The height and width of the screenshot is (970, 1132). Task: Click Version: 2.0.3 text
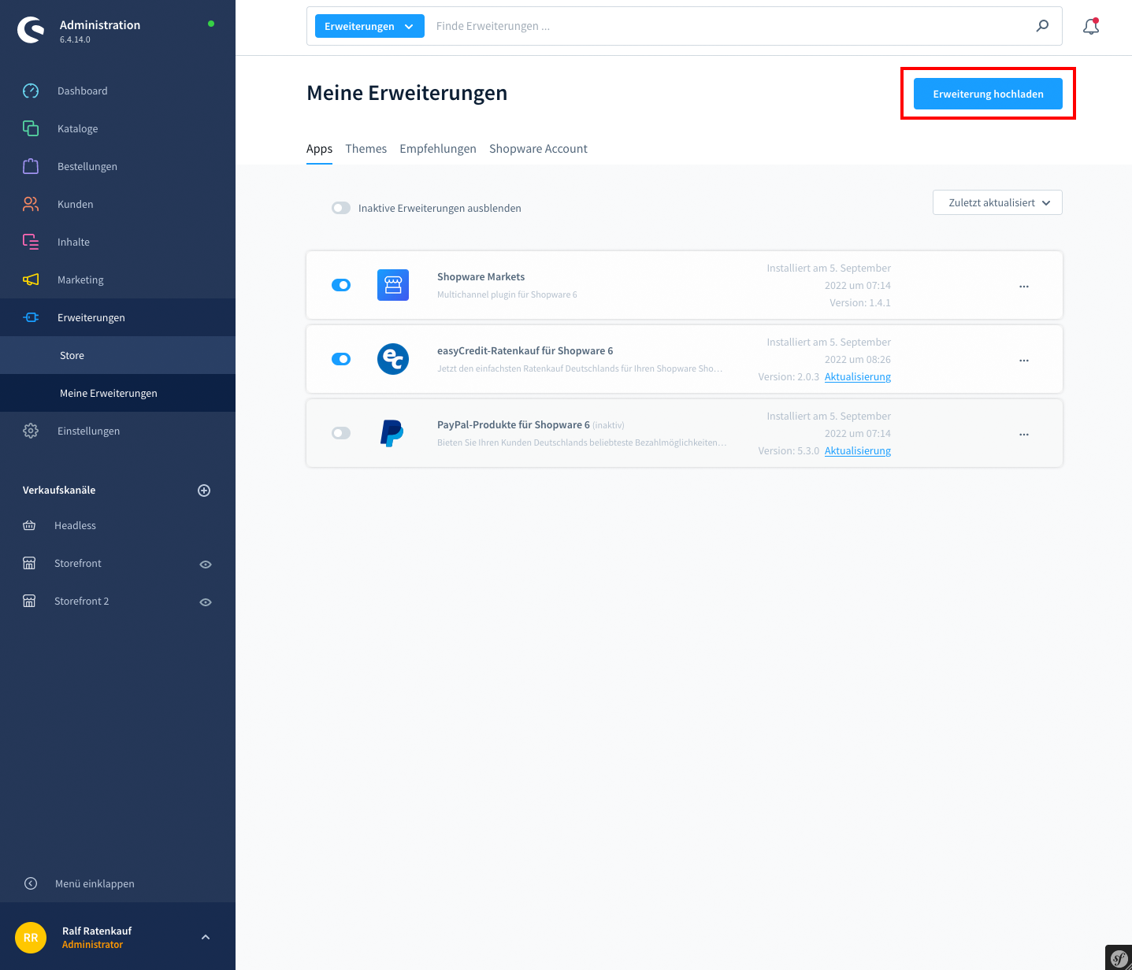(789, 377)
